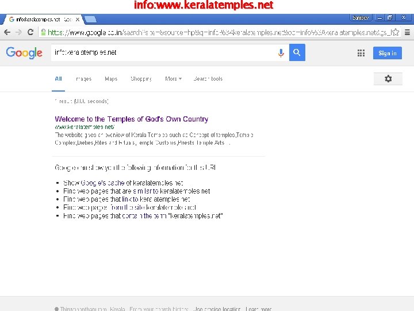The image size is (414, 311).
Task: Click the green www.keralatemples.net URL
Action: 85,127
